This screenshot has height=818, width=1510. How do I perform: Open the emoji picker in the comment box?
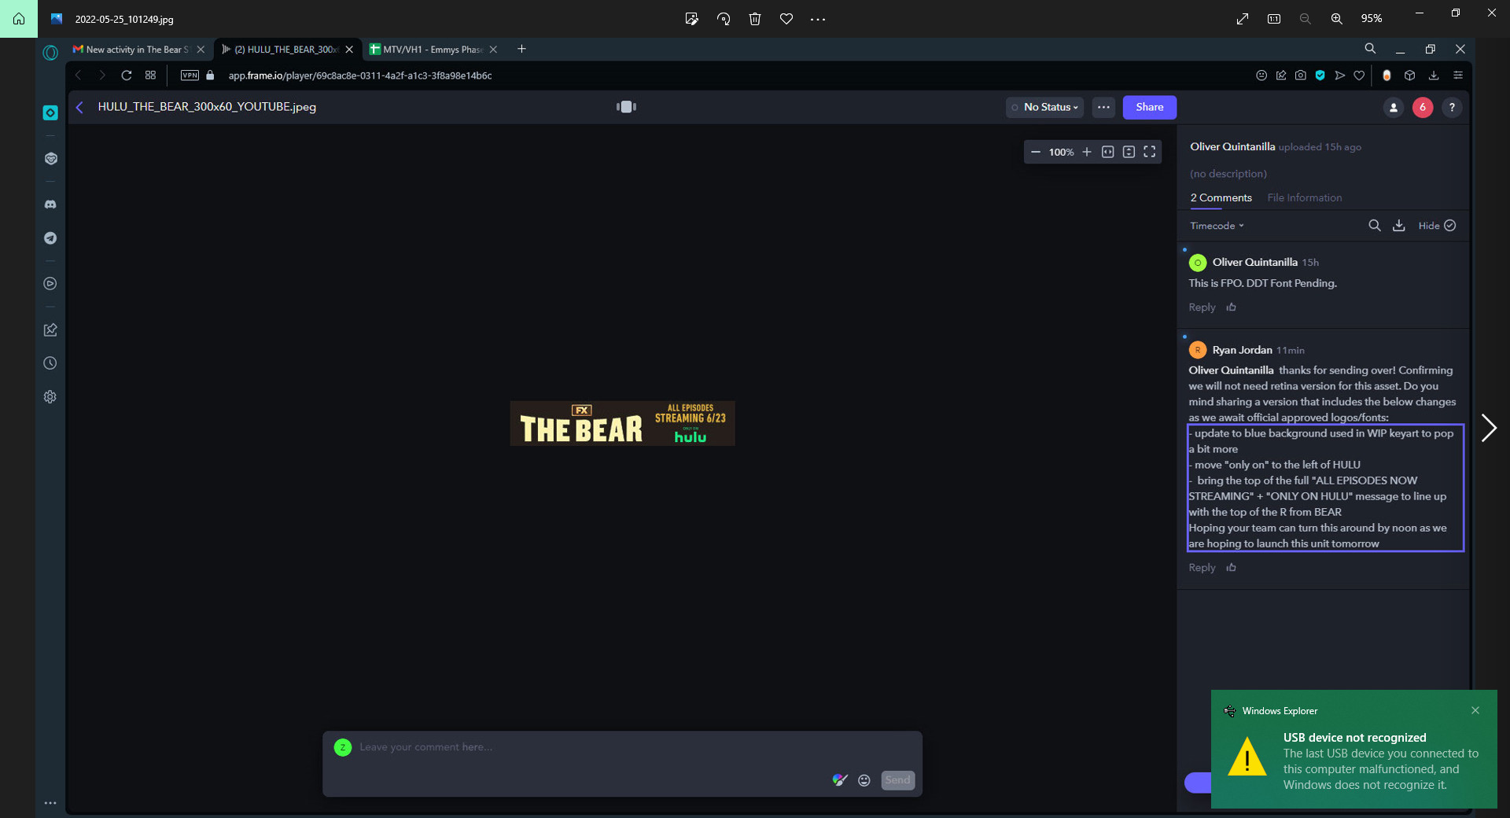864,780
